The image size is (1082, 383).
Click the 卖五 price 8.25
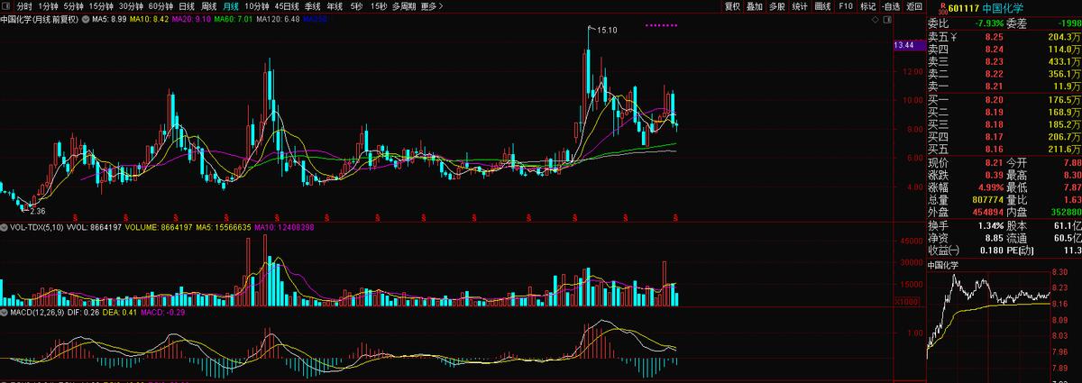pos(995,37)
